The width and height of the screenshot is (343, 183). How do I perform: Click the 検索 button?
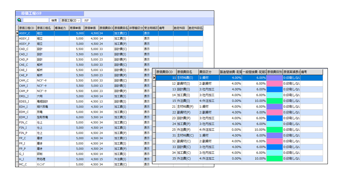[54, 20]
